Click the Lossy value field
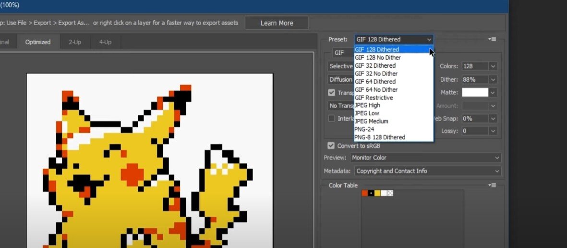Screen dimensions: 567x248 click(474, 131)
